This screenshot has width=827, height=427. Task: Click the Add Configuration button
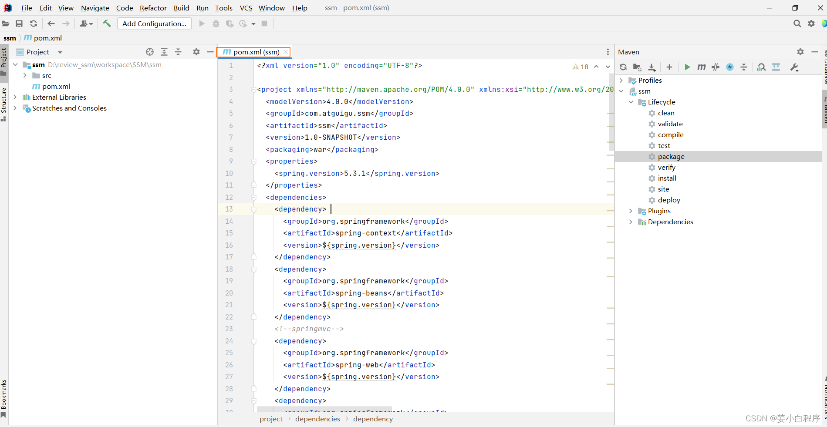pyautogui.click(x=154, y=24)
